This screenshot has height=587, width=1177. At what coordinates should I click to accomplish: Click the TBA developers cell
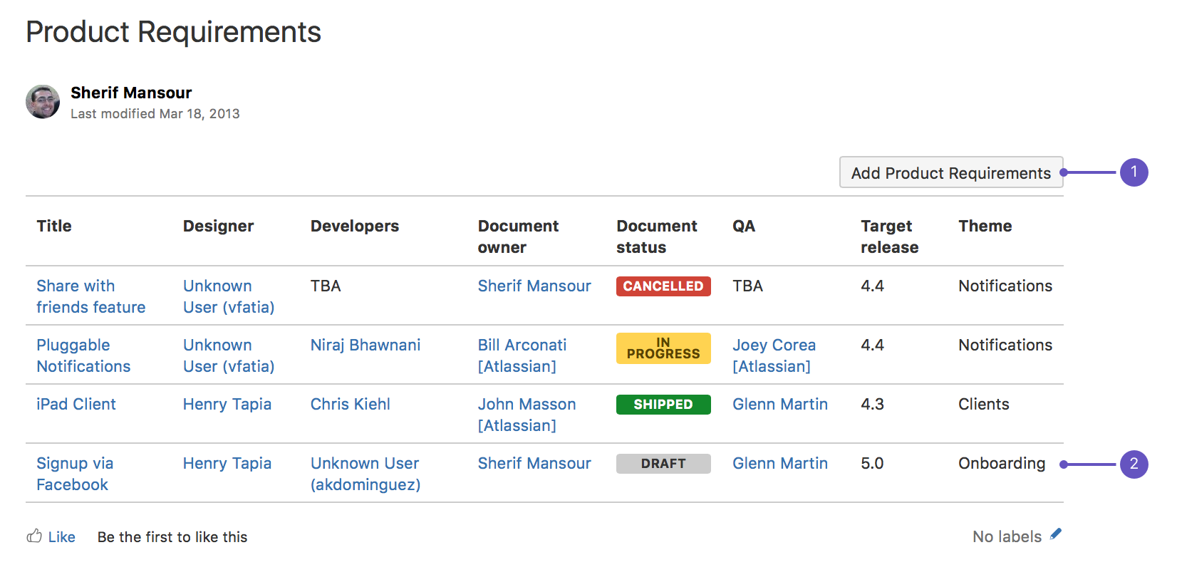(326, 286)
